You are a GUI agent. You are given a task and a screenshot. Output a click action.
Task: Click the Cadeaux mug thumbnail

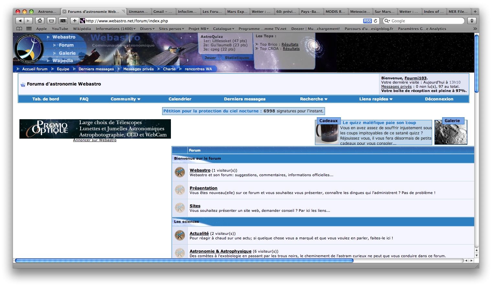[x=327, y=134]
